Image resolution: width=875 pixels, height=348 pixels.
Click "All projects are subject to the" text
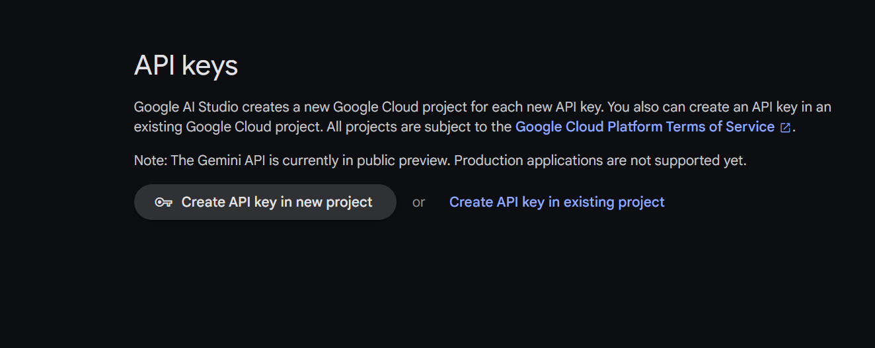tap(419, 127)
